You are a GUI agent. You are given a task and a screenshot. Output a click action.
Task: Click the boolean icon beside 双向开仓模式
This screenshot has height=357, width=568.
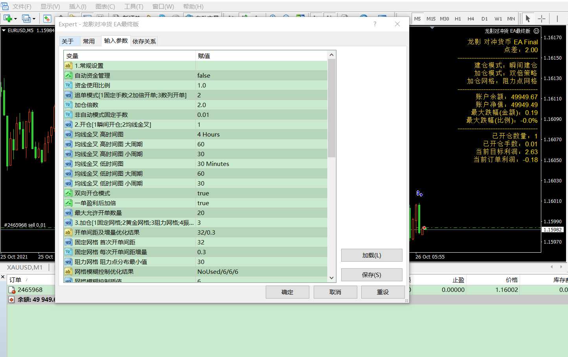click(68, 193)
